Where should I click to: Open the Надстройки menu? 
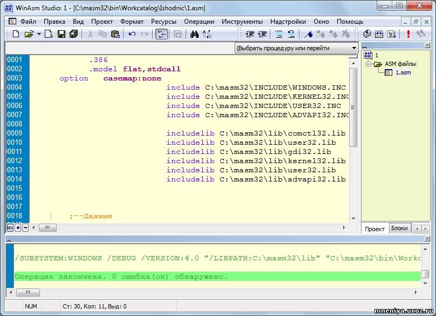(288, 22)
